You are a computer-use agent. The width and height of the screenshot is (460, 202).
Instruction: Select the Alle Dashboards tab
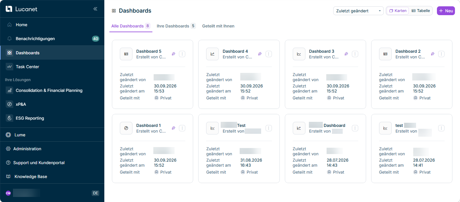click(131, 26)
